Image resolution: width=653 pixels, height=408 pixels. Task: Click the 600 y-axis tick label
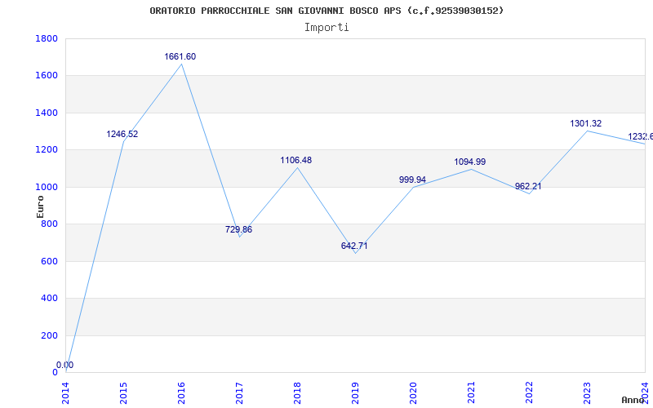(x=49, y=261)
